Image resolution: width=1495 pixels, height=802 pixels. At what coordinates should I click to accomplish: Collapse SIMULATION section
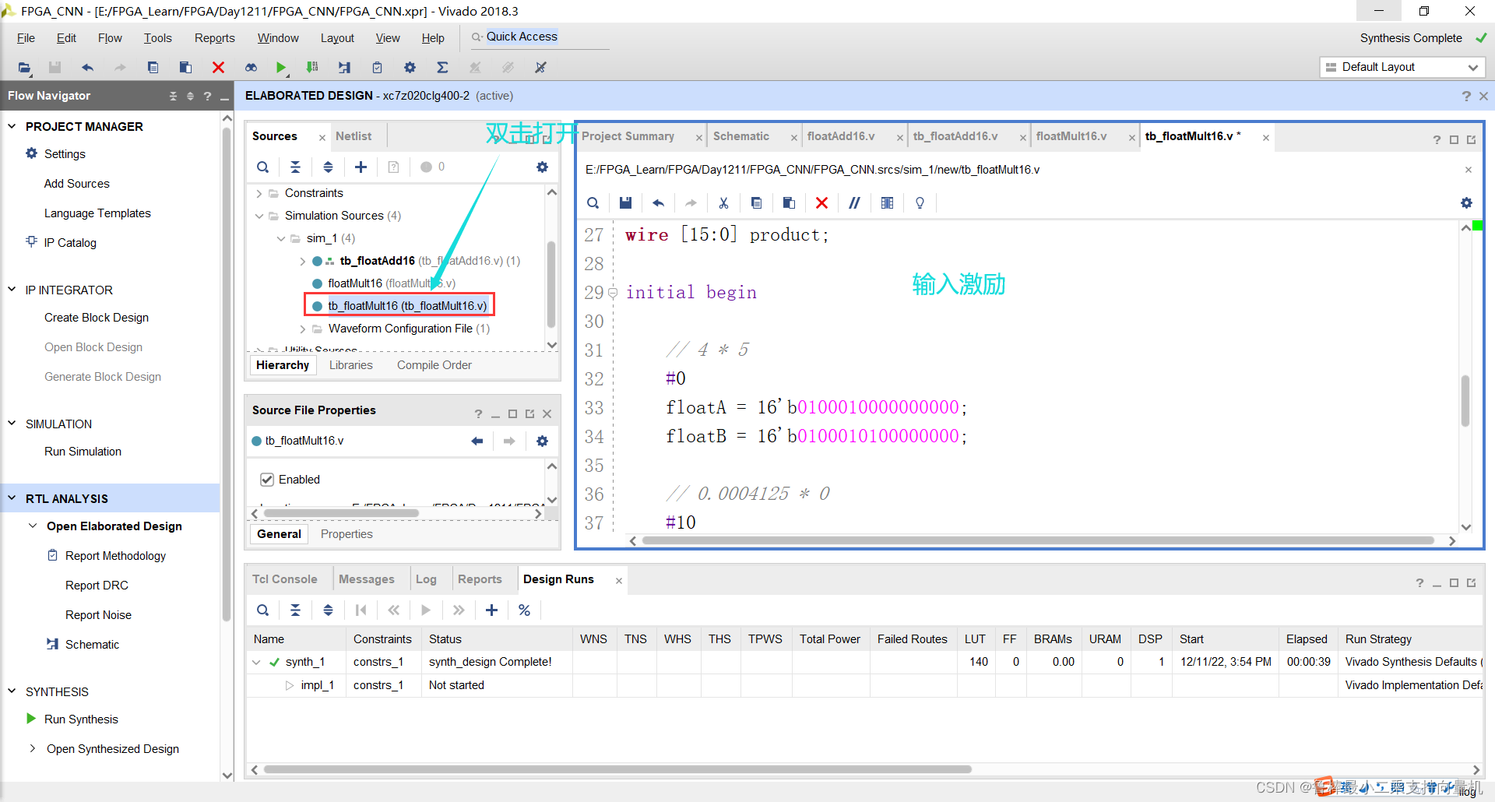pos(12,424)
